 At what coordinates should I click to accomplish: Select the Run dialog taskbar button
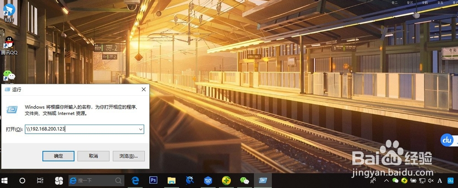tap(262, 181)
